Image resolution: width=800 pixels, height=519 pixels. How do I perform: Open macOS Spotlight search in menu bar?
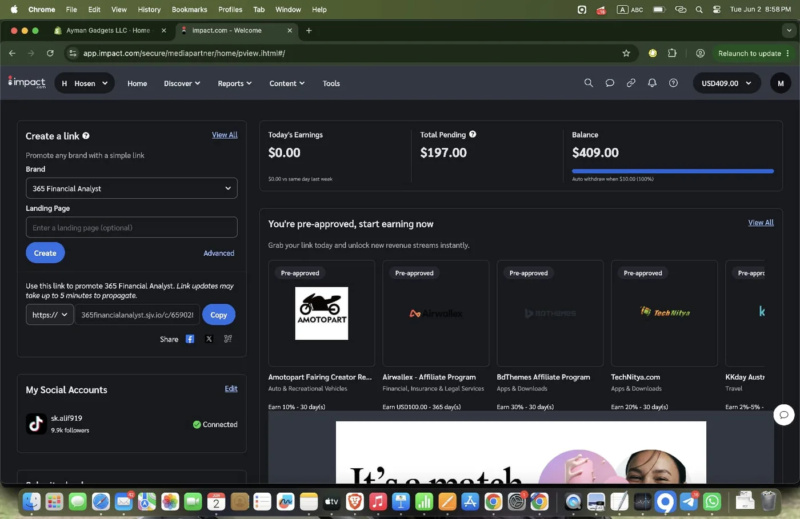699,9
